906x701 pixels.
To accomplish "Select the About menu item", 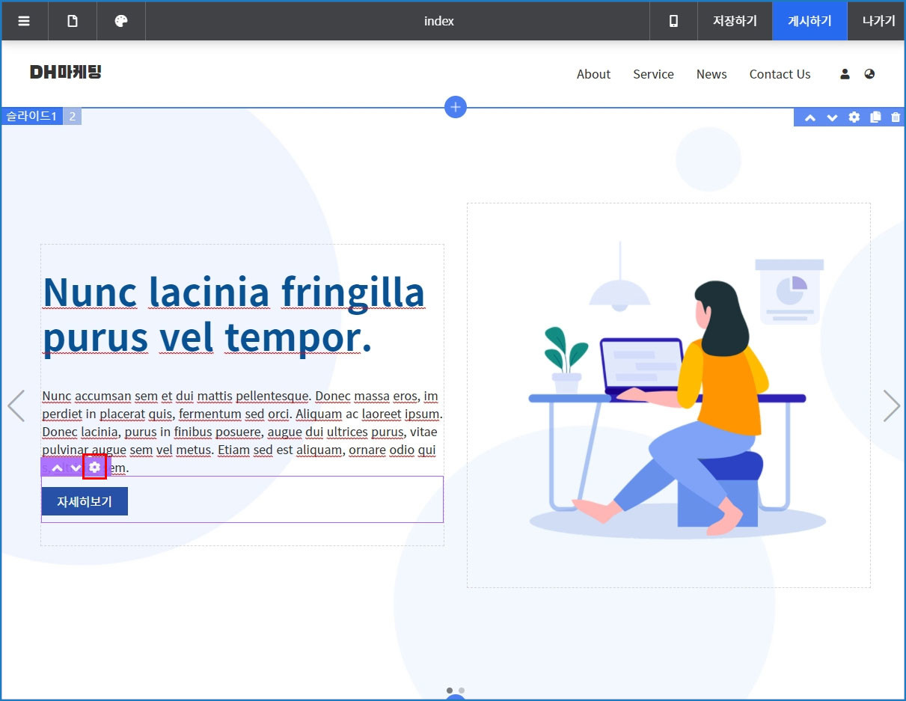I will [593, 74].
